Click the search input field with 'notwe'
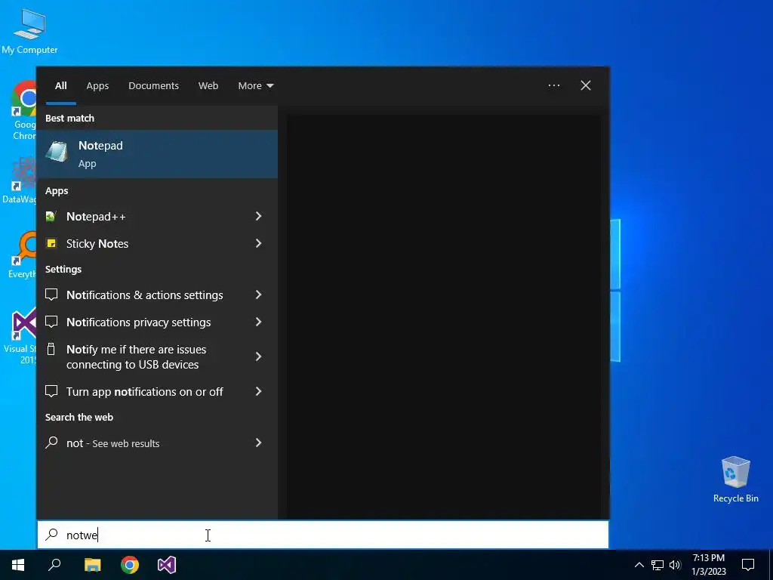Viewport: 773px width, 580px height. 323,535
